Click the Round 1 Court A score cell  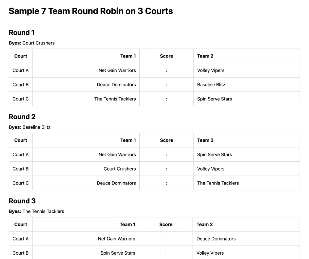pyautogui.click(x=166, y=70)
